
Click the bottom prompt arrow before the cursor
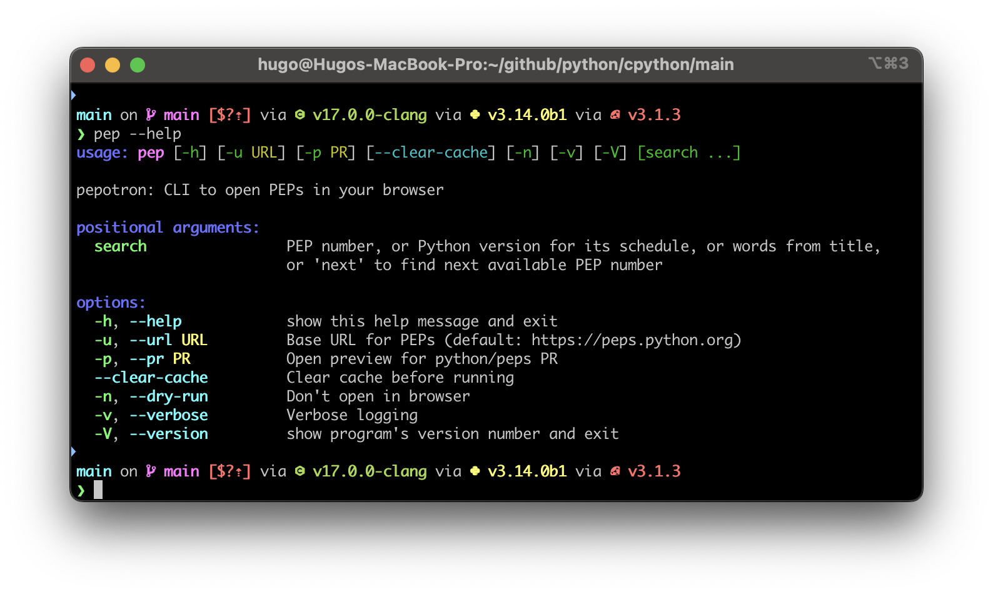click(81, 490)
